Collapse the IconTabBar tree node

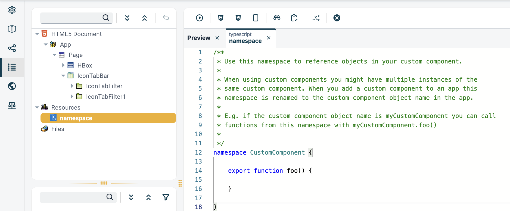tap(63, 76)
